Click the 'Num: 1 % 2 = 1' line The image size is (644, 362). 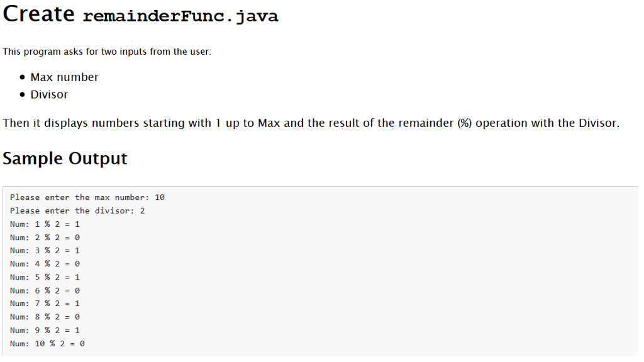tap(45, 224)
